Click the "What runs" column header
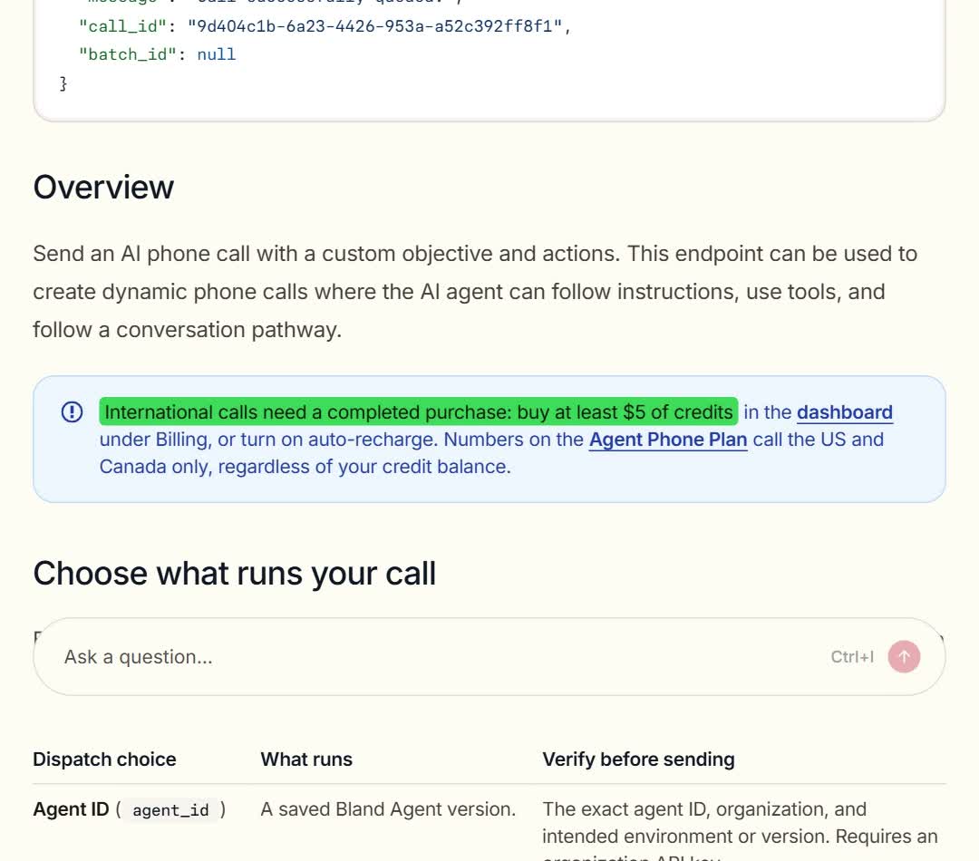The width and height of the screenshot is (979, 861). coord(306,759)
